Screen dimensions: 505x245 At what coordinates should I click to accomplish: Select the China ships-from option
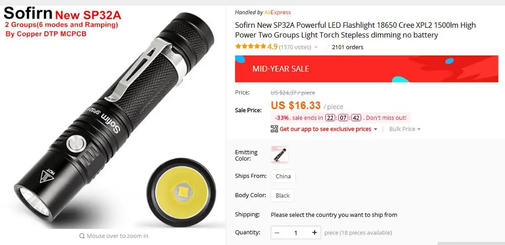click(x=283, y=176)
